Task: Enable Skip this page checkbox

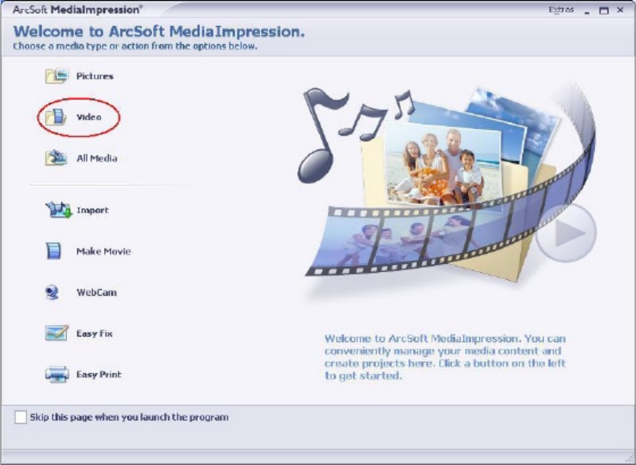Action: point(20,417)
